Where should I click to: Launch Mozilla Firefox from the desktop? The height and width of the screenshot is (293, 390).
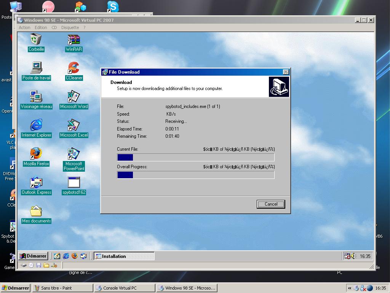pyautogui.click(x=36, y=154)
